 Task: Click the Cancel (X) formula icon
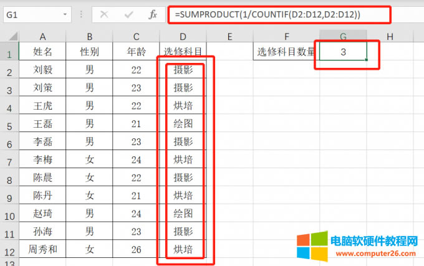coord(104,14)
